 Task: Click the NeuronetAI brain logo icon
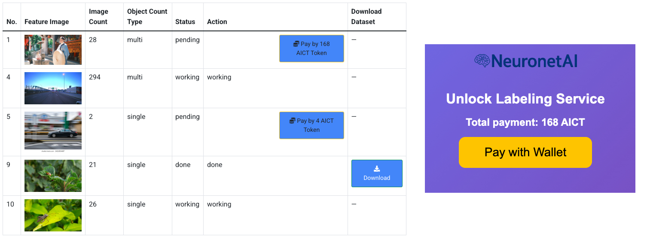coord(482,61)
